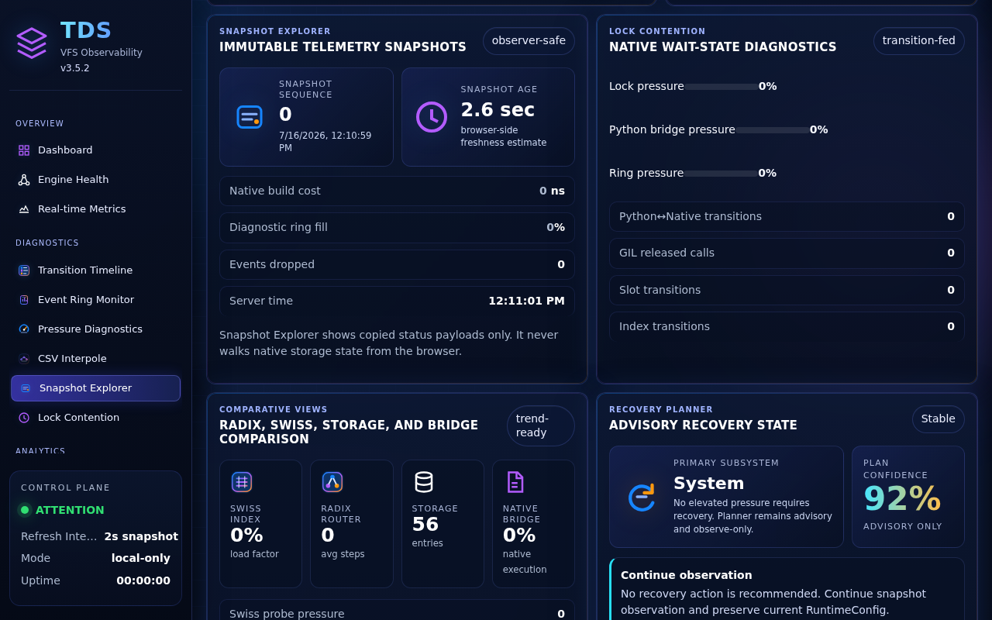Click the Ring pressure progress bar
992x620 pixels.
click(721, 174)
